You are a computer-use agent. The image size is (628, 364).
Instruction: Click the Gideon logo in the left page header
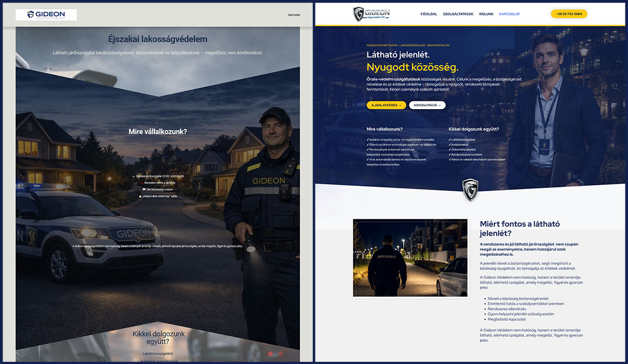pos(46,15)
